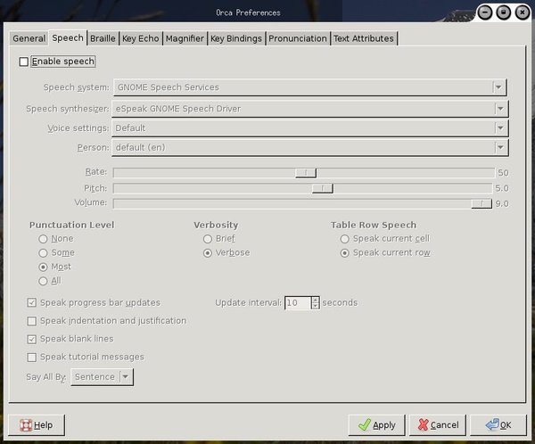Image resolution: width=535 pixels, height=444 pixels.
Task: Decrease the update interval with down arrow
Action: point(316,306)
